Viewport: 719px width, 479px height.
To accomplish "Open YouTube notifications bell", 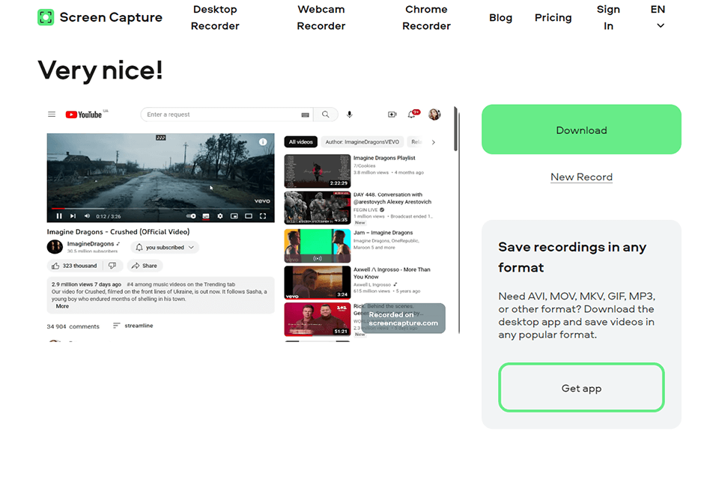I will click(411, 115).
